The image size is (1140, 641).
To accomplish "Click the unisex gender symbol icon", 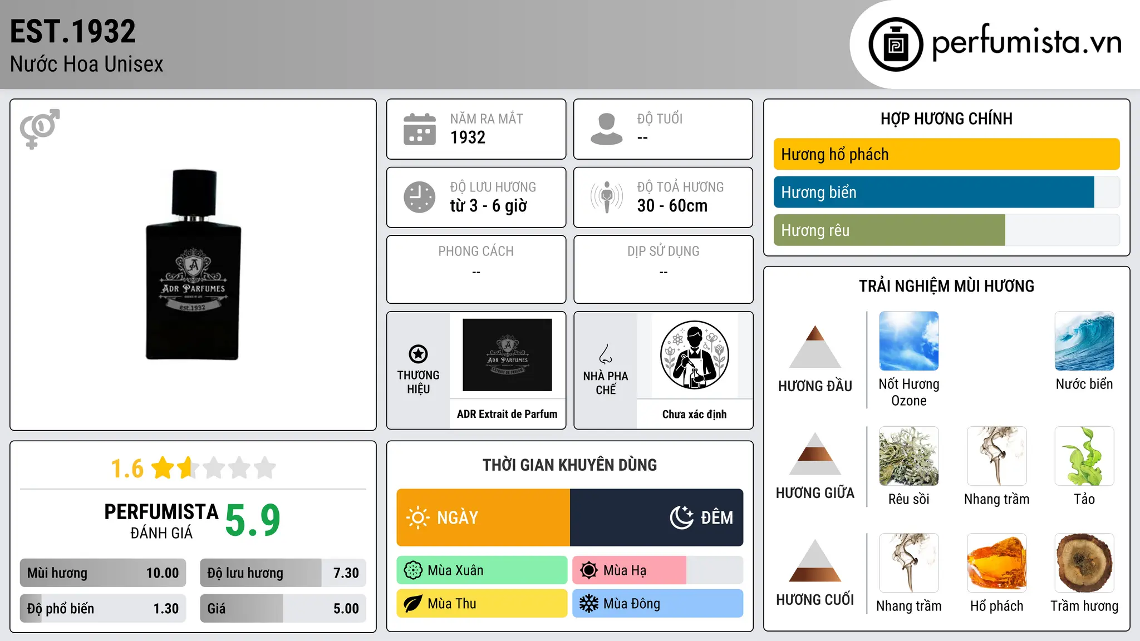I will 40,129.
